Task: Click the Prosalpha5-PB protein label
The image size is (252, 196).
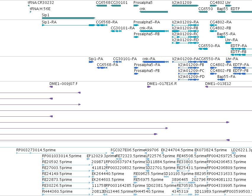Action: (x=147, y=71)
